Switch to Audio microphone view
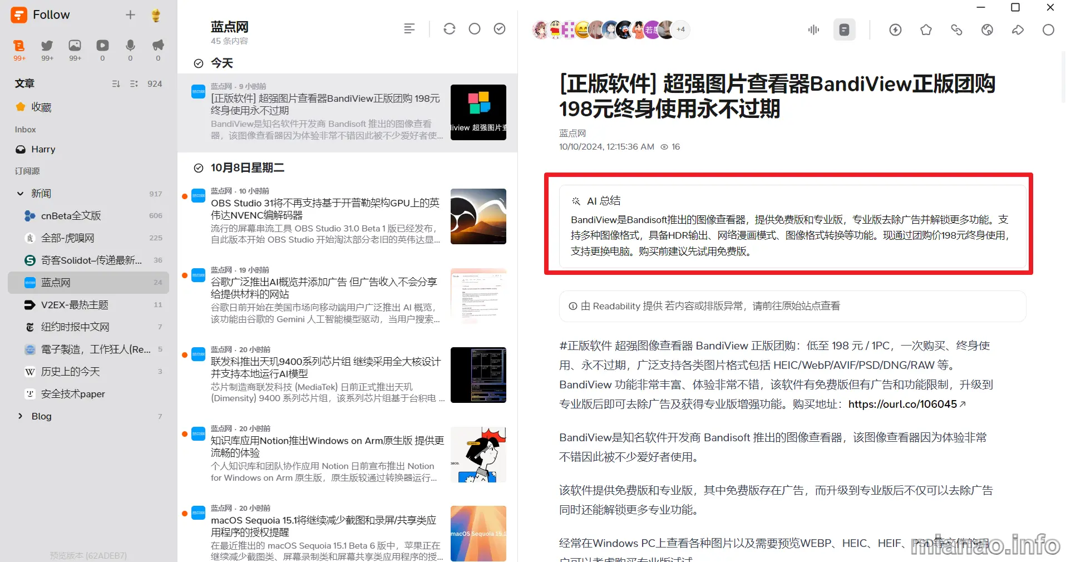Screen dimensions: 1066x562 (130, 50)
